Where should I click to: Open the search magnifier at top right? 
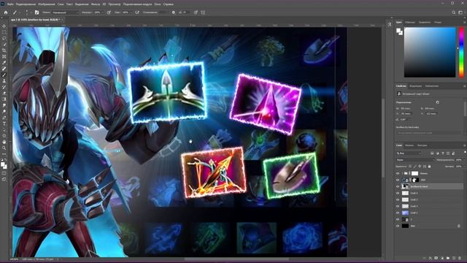click(454, 12)
